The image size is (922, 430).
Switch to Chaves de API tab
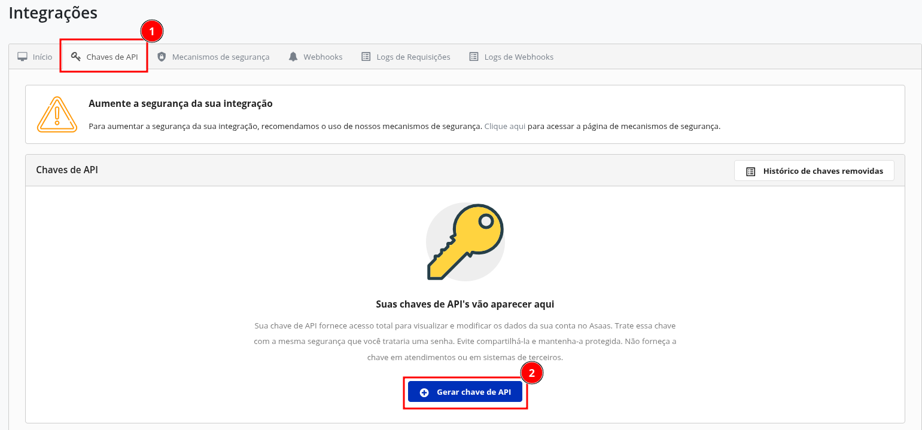tap(104, 57)
